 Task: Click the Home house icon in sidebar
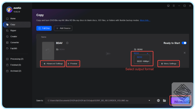[x=7, y=19]
